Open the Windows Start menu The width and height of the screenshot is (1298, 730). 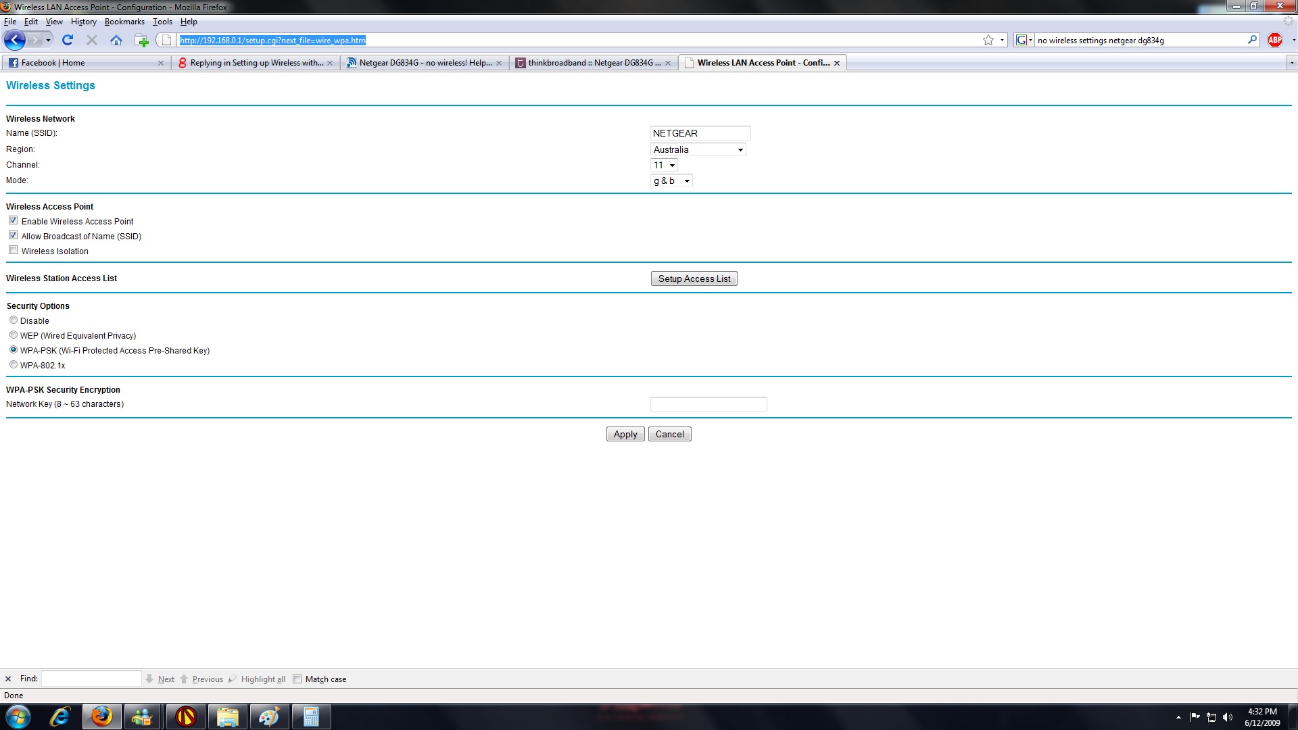coord(18,716)
